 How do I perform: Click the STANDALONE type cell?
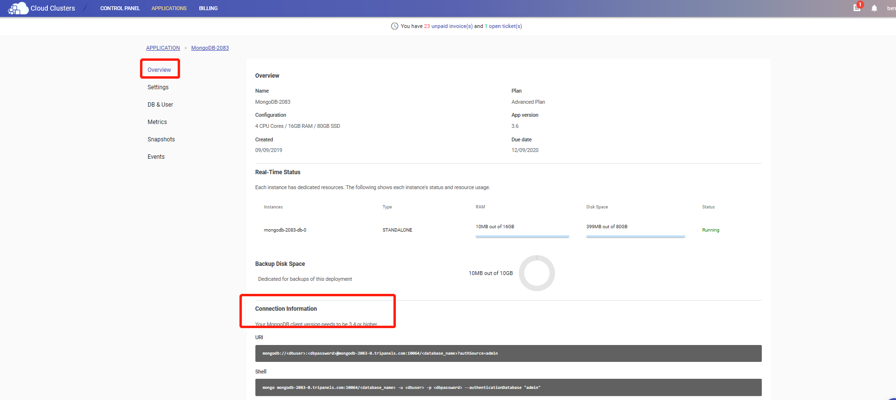397,230
